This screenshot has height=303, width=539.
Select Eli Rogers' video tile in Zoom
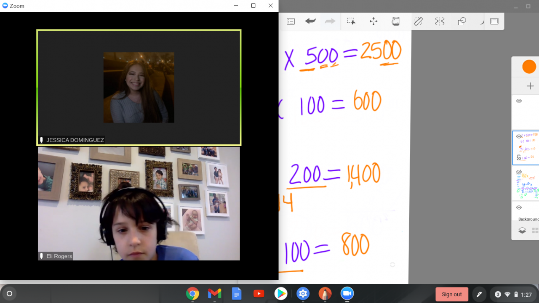pos(139,204)
